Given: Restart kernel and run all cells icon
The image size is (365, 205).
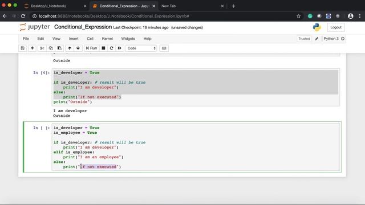Looking at the screenshot, I should pyautogui.click(x=119, y=48).
